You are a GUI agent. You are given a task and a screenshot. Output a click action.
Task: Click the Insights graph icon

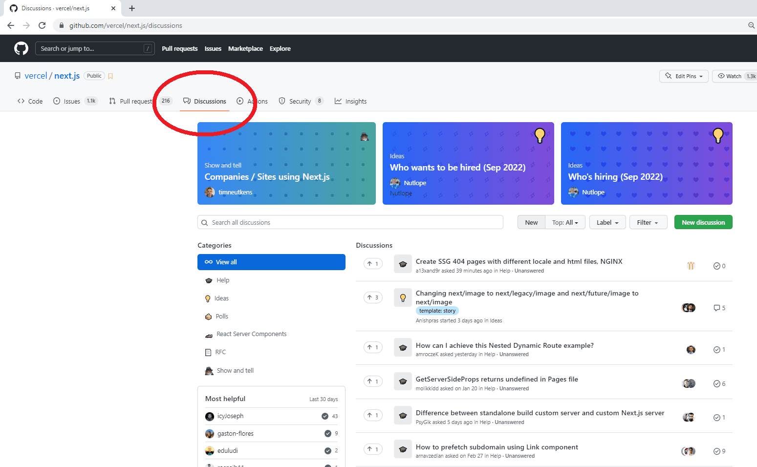(x=338, y=101)
